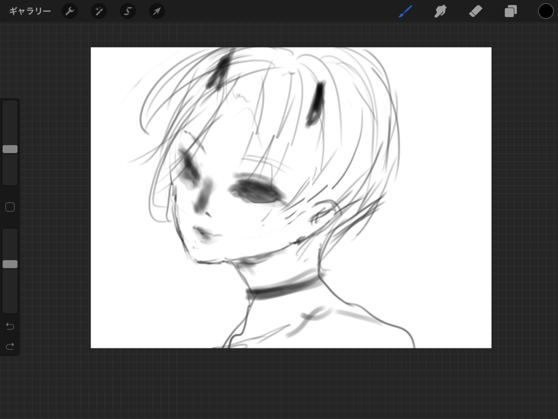Open the Layers panel
558x419 pixels.
pyautogui.click(x=511, y=11)
